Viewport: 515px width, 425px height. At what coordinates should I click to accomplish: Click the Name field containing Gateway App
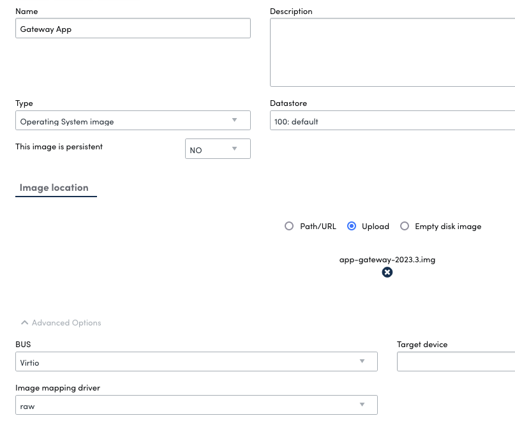(x=133, y=29)
